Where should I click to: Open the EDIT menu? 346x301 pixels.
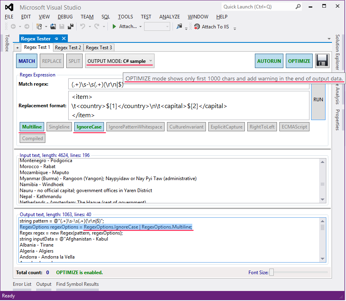tap(26, 17)
